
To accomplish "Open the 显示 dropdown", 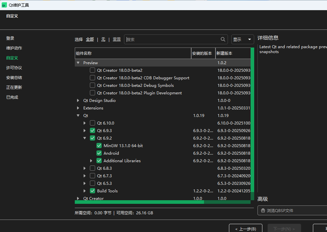I will coord(242,39).
